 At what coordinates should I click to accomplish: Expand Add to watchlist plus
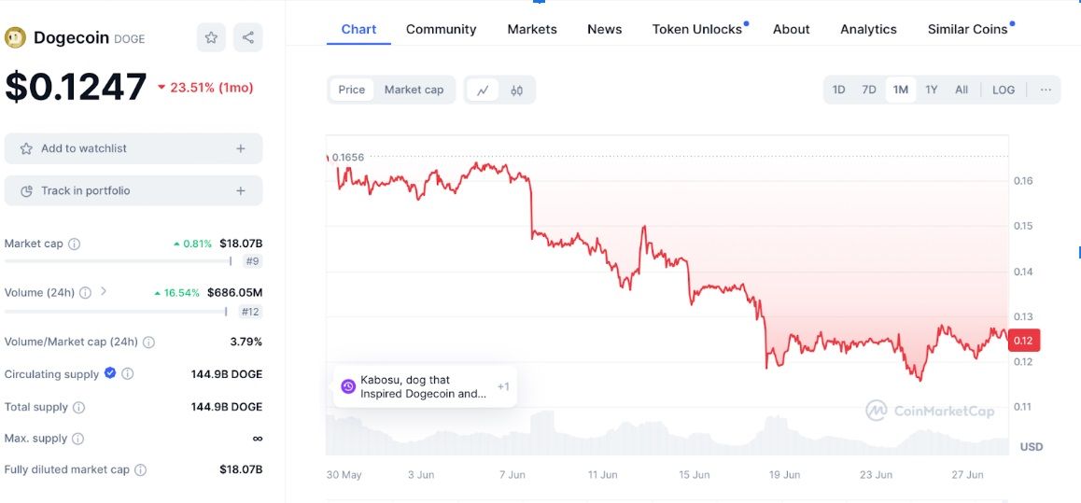[x=241, y=148]
